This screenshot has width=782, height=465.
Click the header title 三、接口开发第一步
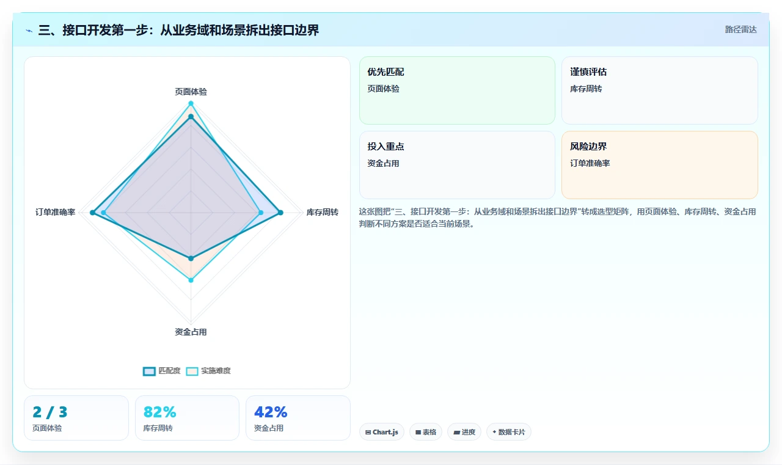pos(178,30)
